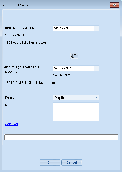Image resolution: width=122 pixels, height=172 pixels.
Task: Click the 0 % progress bar
Action: pos(61,137)
